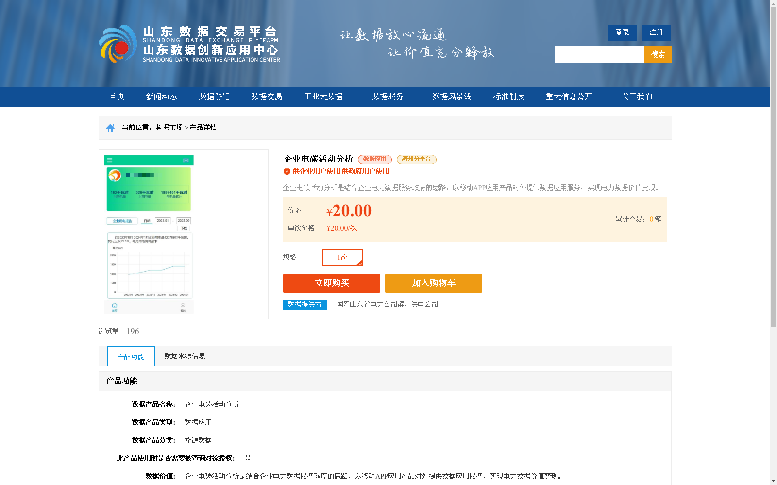Open the 数据交易 navigation item
The width and height of the screenshot is (777, 485).
[x=267, y=97]
